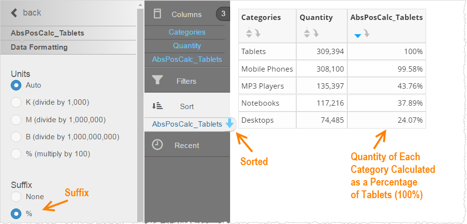Open the Filters tab
This screenshot has height=224, width=467.
pyautogui.click(x=187, y=80)
